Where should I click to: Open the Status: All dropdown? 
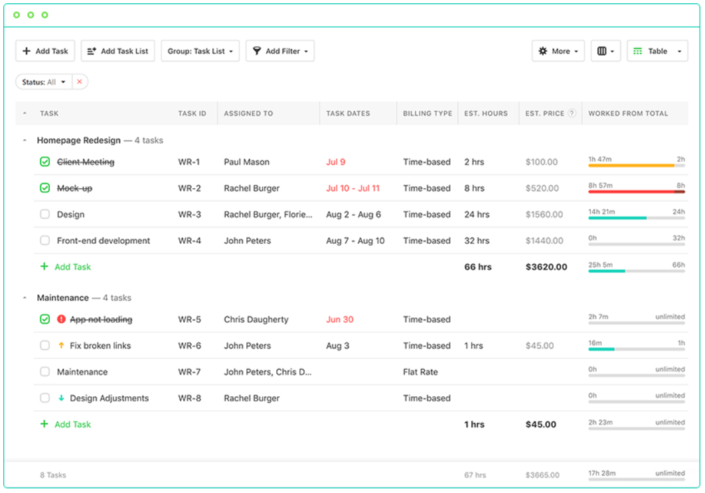(44, 82)
